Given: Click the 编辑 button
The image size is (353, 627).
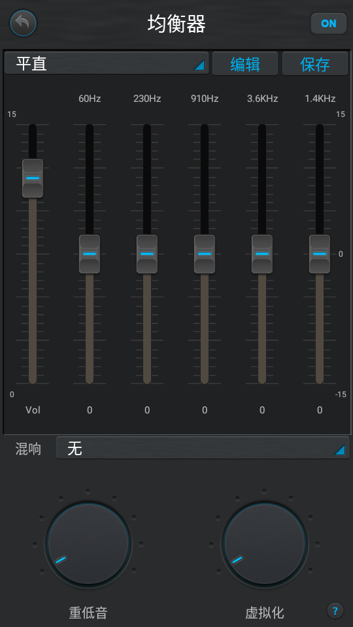Looking at the screenshot, I should (245, 63).
